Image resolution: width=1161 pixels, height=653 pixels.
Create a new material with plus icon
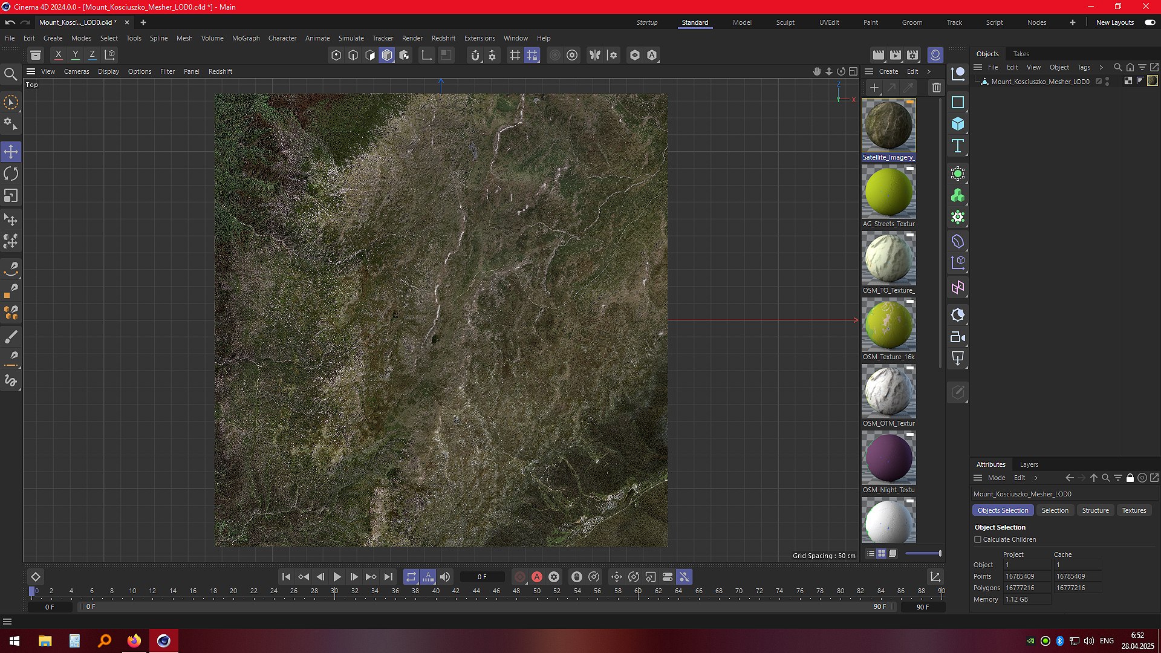tap(874, 88)
